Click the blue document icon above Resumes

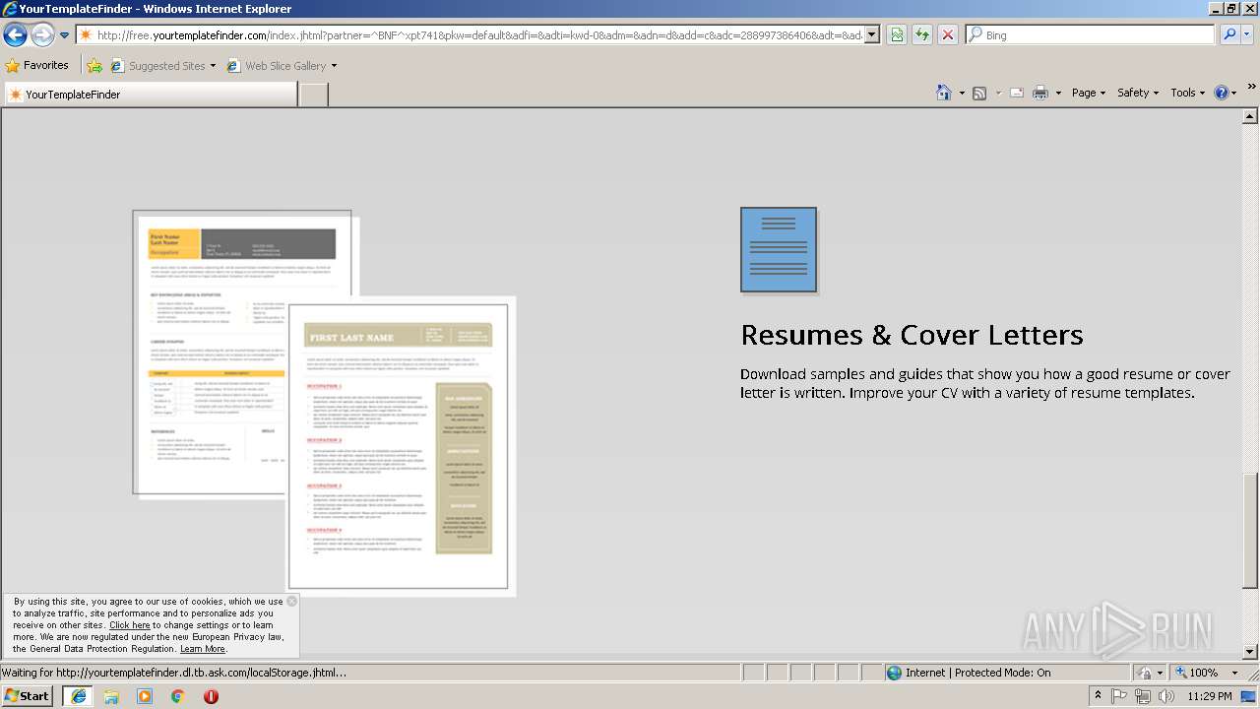[x=779, y=250]
